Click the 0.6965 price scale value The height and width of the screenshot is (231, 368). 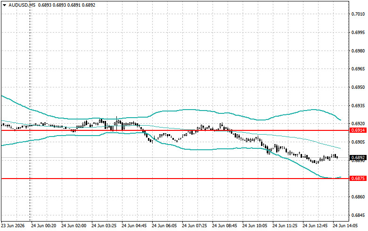tap(358, 69)
